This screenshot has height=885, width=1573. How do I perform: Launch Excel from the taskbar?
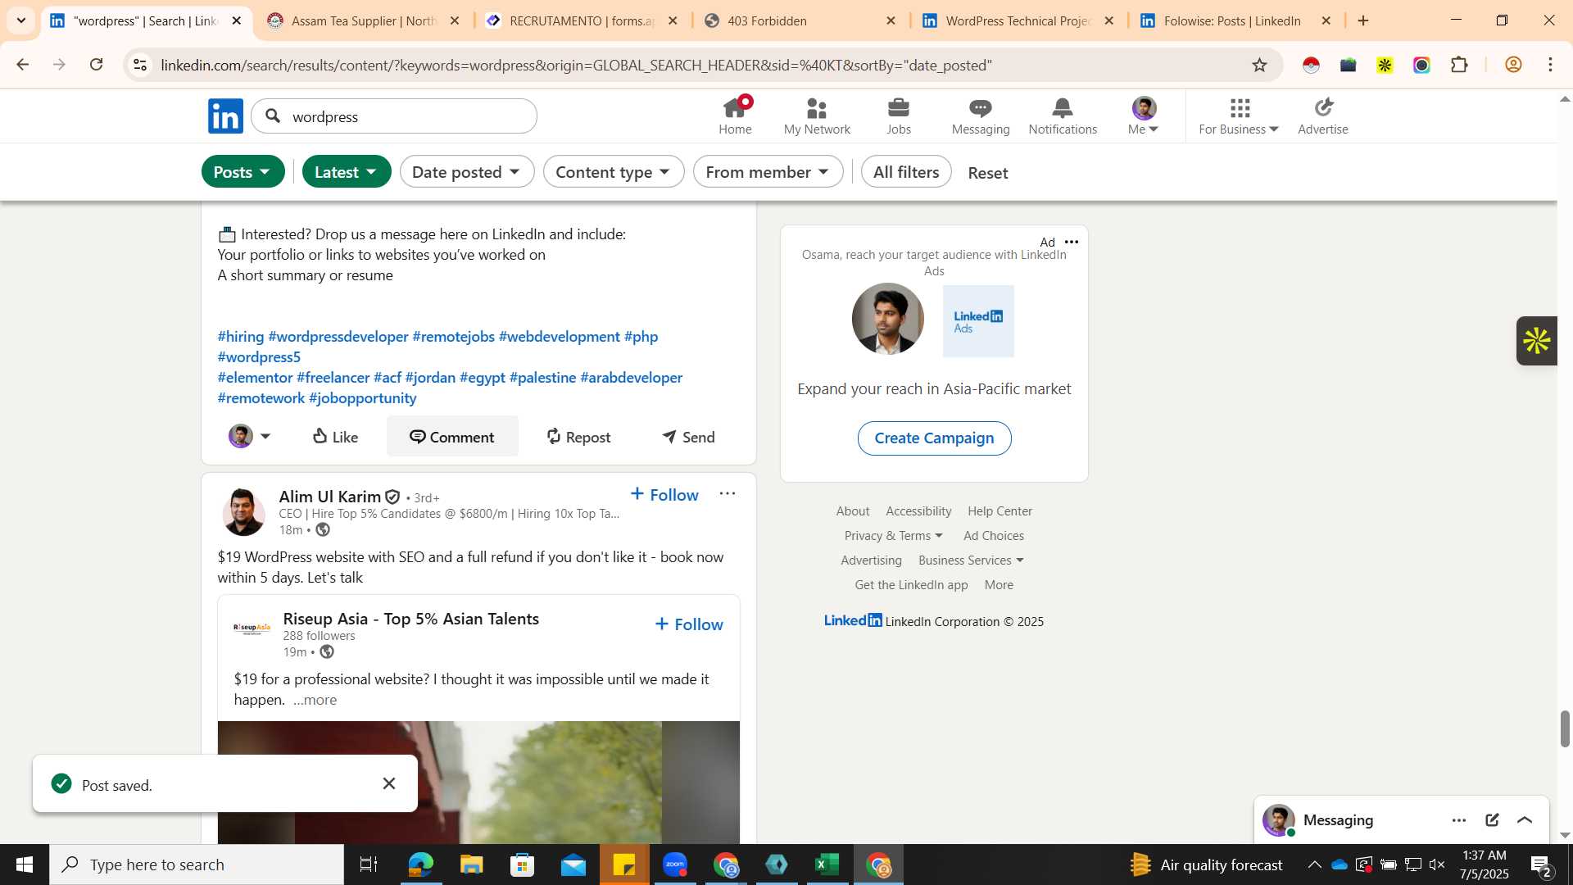coord(827,865)
